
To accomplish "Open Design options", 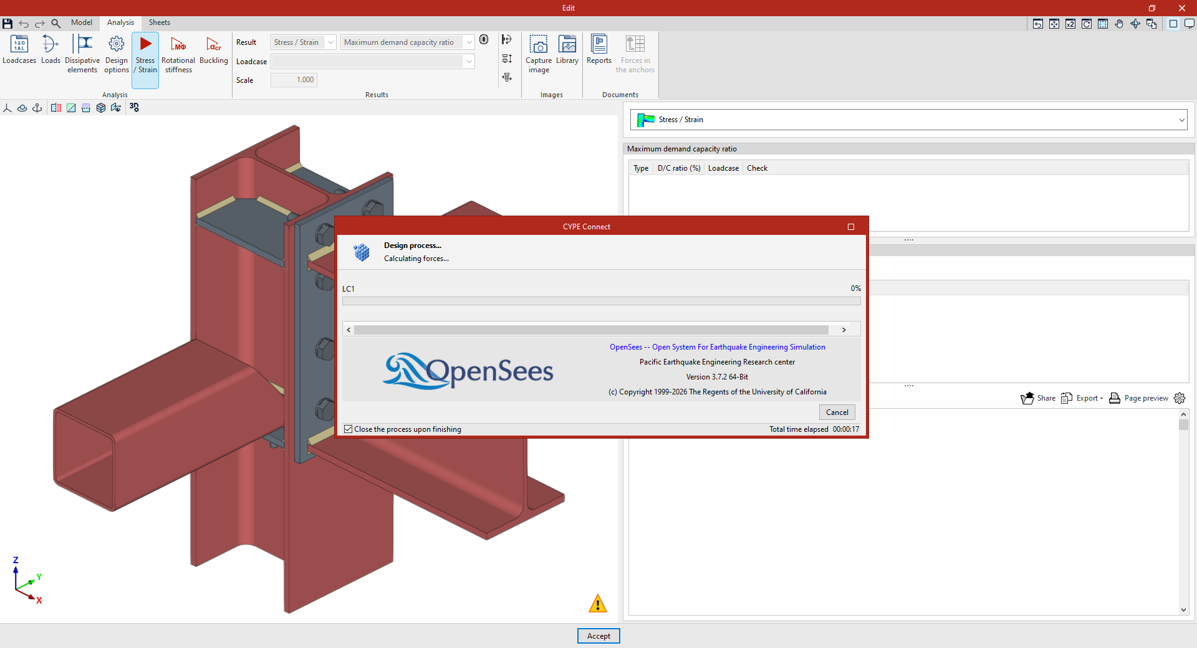I will coord(117,54).
